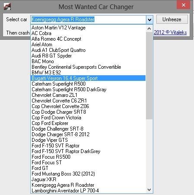Select Bentley Continental Supersports Convertible
This screenshot has width=194, height=195.
click(x=88, y=67)
